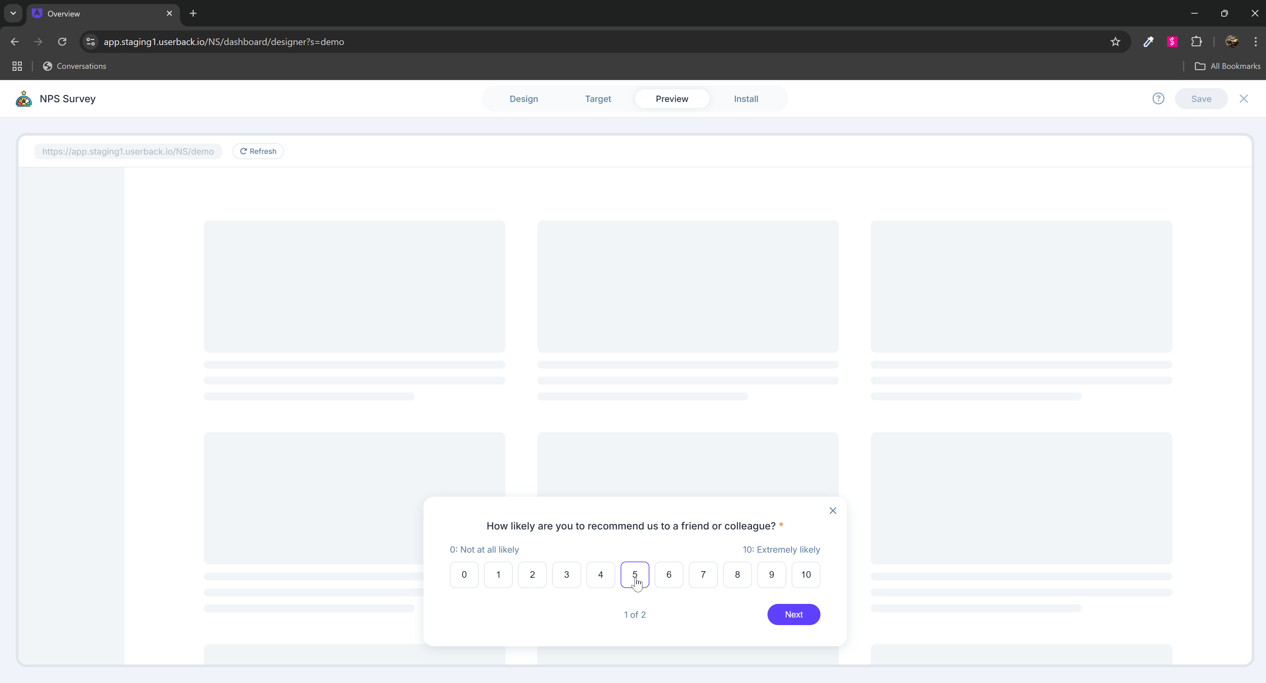The height and width of the screenshot is (683, 1266).
Task: Expand the tab search dropdown arrow
Action: coord(13,13)
